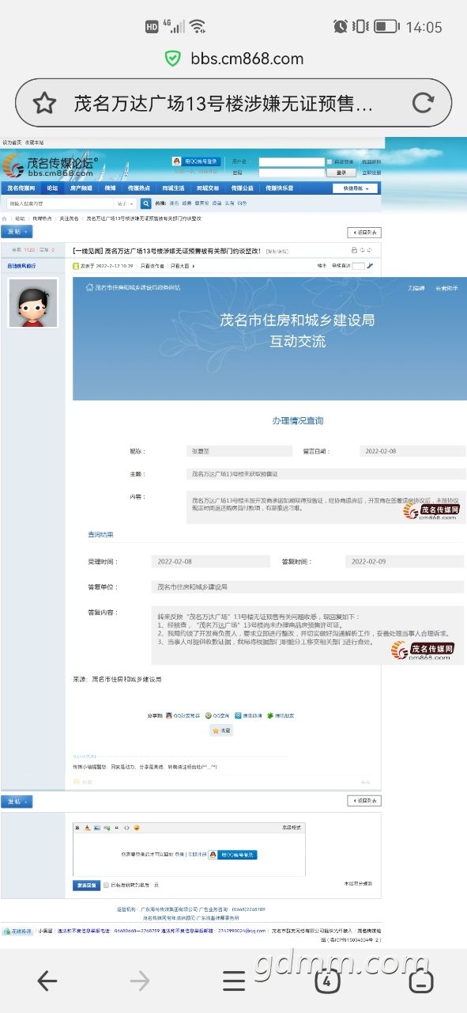The width and height of the screenshot is (467, 1013).
Task: Open the 房产频道 nav tab
Action: click(x=81, y=188)
